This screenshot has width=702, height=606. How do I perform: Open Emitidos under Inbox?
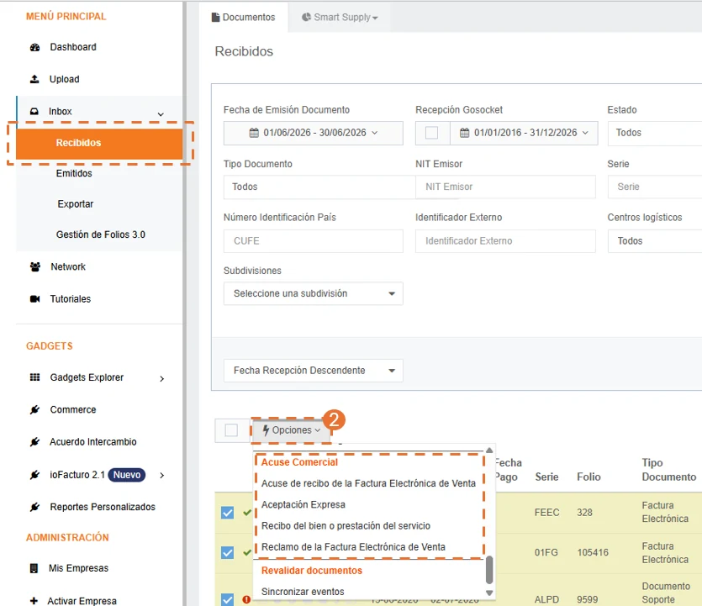coord(74,174)
